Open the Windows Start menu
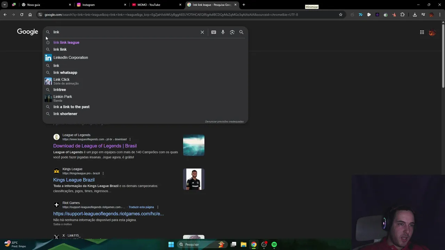The width and height of the screenshot is (445, 250). (x=171, y=244)
